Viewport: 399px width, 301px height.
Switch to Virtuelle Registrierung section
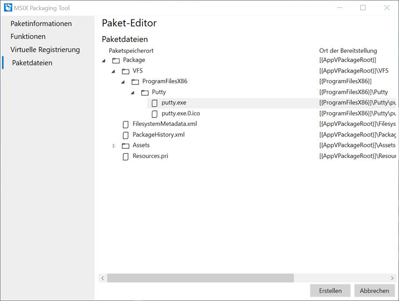tap(45, 50)
